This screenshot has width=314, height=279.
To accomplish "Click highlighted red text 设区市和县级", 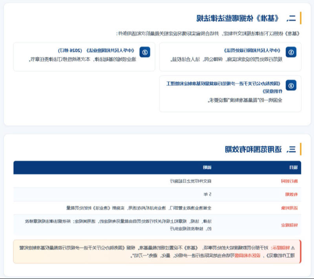I will coord(248,255).
